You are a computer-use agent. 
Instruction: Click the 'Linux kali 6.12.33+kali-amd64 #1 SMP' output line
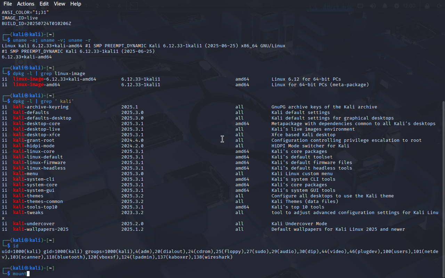tap(144, 46)
